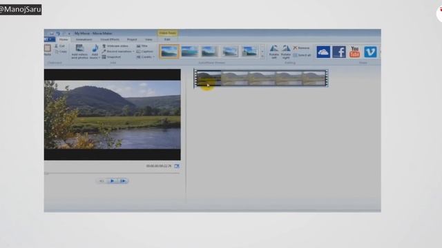This screenshot has width=442, height=248.
Task: Select the fifth AutoMovie theme thumbnail
Action: click(249, 52)
